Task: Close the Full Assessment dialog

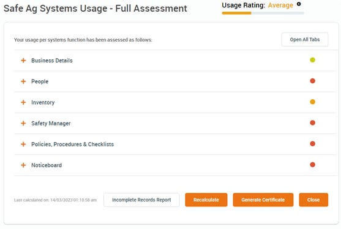Action: 313,200
